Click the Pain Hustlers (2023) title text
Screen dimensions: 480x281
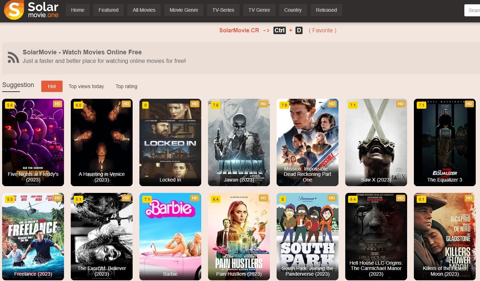(239, 274)
